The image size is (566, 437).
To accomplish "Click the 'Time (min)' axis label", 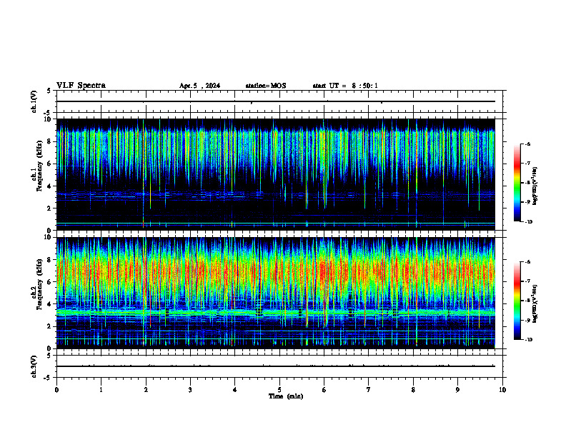I will point(286,396).
